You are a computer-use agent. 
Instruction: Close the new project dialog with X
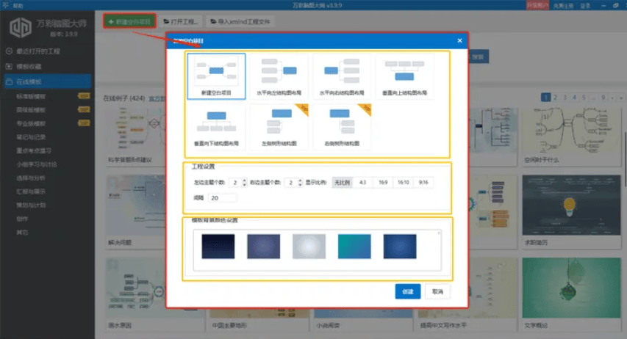[459, 40]
